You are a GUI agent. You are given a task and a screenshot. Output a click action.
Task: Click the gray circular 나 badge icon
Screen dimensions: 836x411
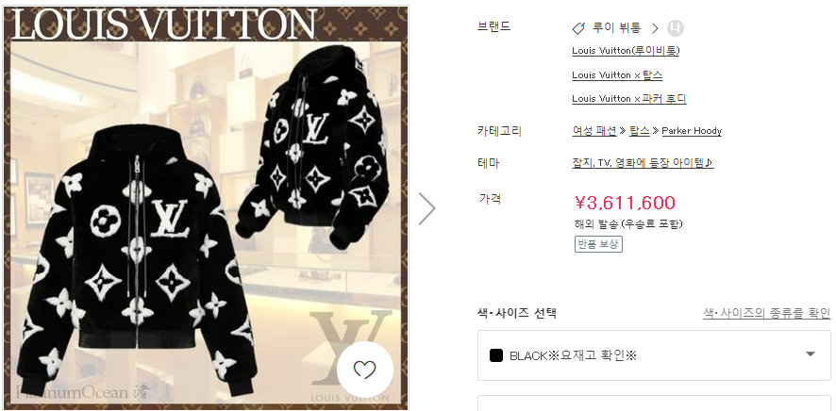pyautogui.click(x=676, y=28)
